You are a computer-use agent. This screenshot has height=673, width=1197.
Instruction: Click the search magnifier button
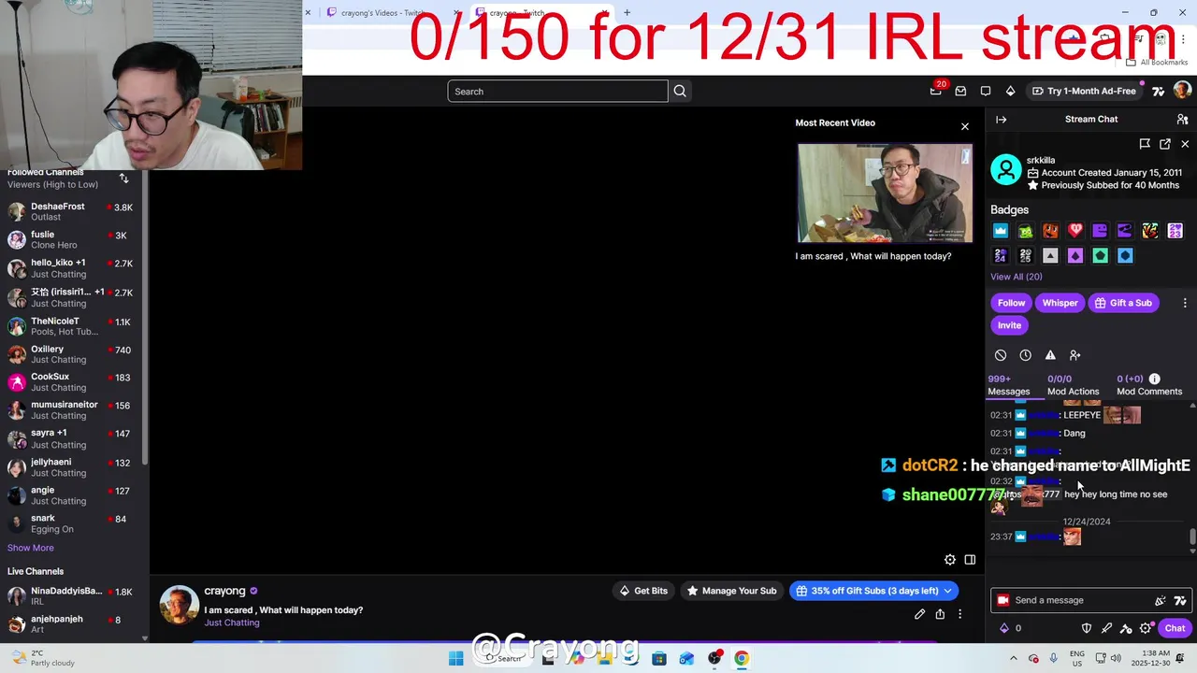[680, 91]
